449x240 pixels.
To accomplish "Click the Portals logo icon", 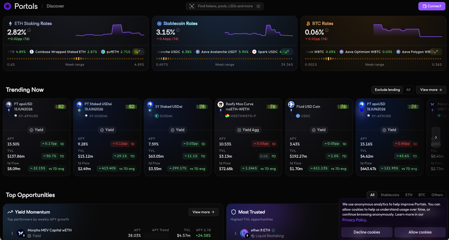I will tap(8, 6).
